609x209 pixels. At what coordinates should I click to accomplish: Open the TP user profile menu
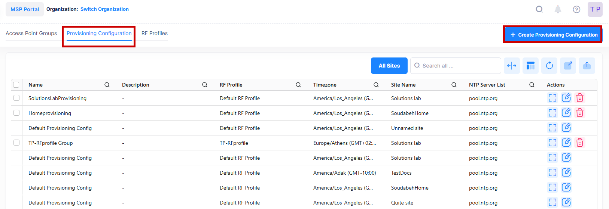click(595, 9)
